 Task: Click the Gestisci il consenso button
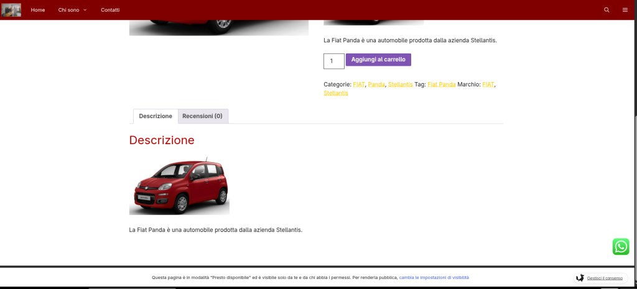(x=599, y=278)
